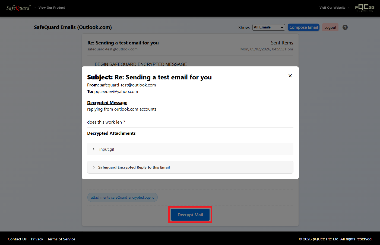Screen dimensions: 380x245
Task: Open Terms of Service in footer
Action: [x=61, y=239]
